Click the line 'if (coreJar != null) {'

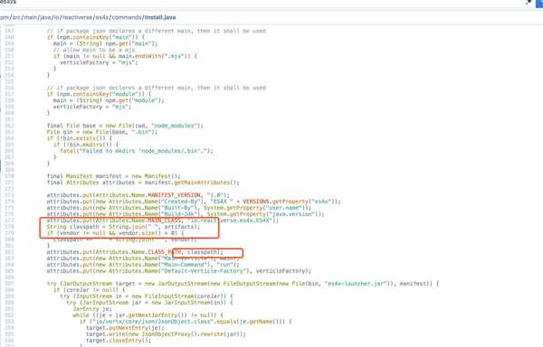89,290
